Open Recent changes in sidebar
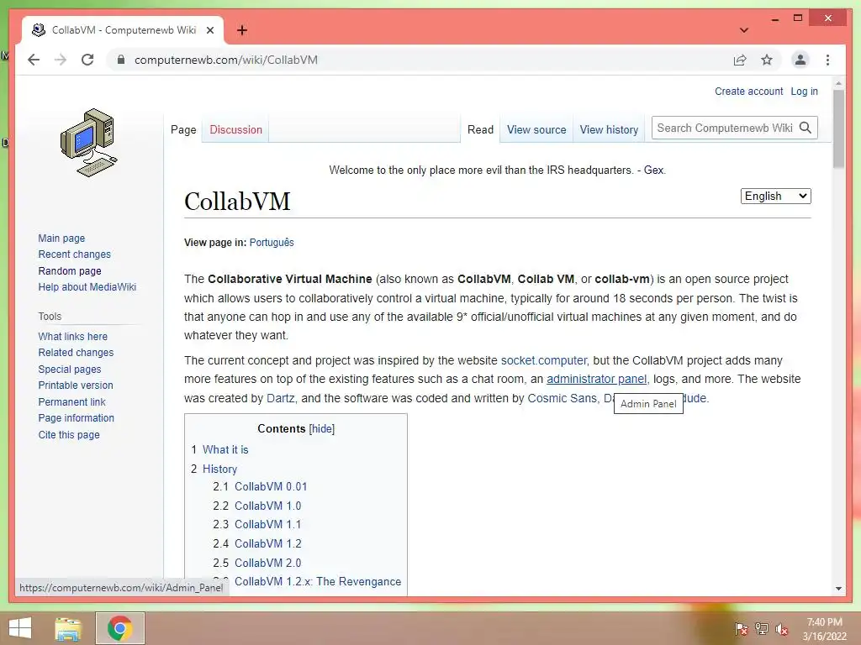The height and width of the screenshot is (645, 861). tap(74, 254)
